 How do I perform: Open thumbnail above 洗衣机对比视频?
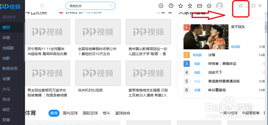(98, 73)
